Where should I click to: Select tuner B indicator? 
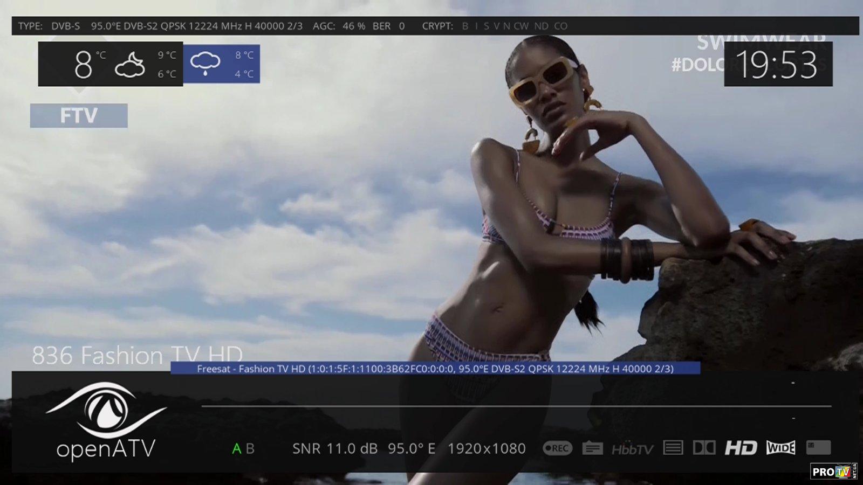(x=250, y=448)
